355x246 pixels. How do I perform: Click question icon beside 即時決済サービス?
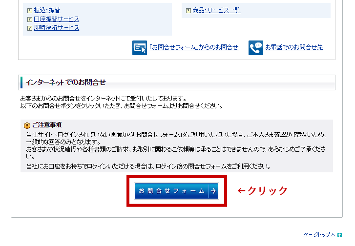(x=30, y=28)
